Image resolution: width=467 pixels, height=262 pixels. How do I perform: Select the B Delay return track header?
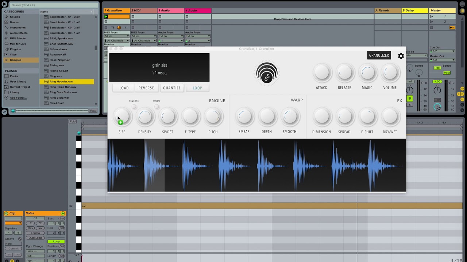pyautogui.click(x=415, y=11)
